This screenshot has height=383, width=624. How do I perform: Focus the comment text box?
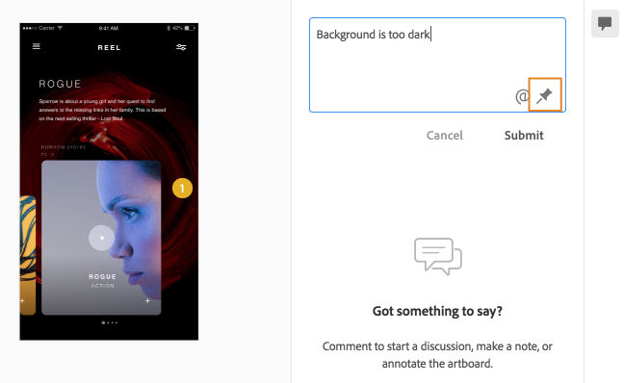tap(437, 64)
